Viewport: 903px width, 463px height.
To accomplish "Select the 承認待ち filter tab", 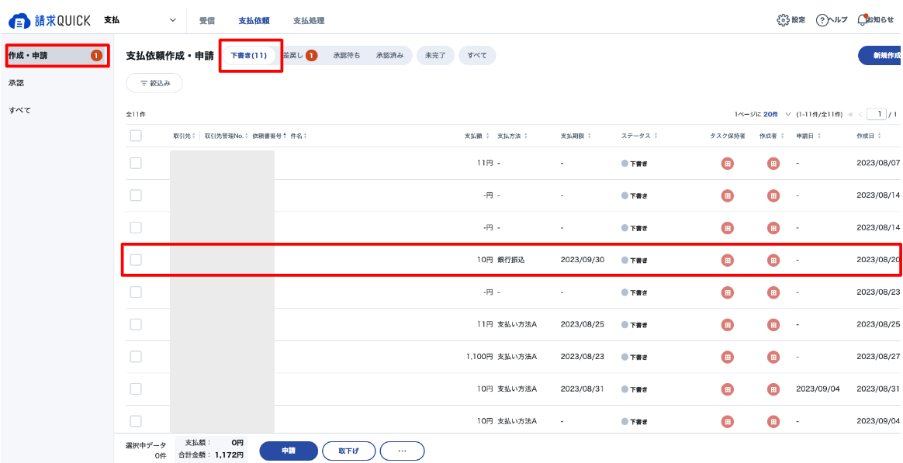I will pyautogui.click(x=347, y=55).
